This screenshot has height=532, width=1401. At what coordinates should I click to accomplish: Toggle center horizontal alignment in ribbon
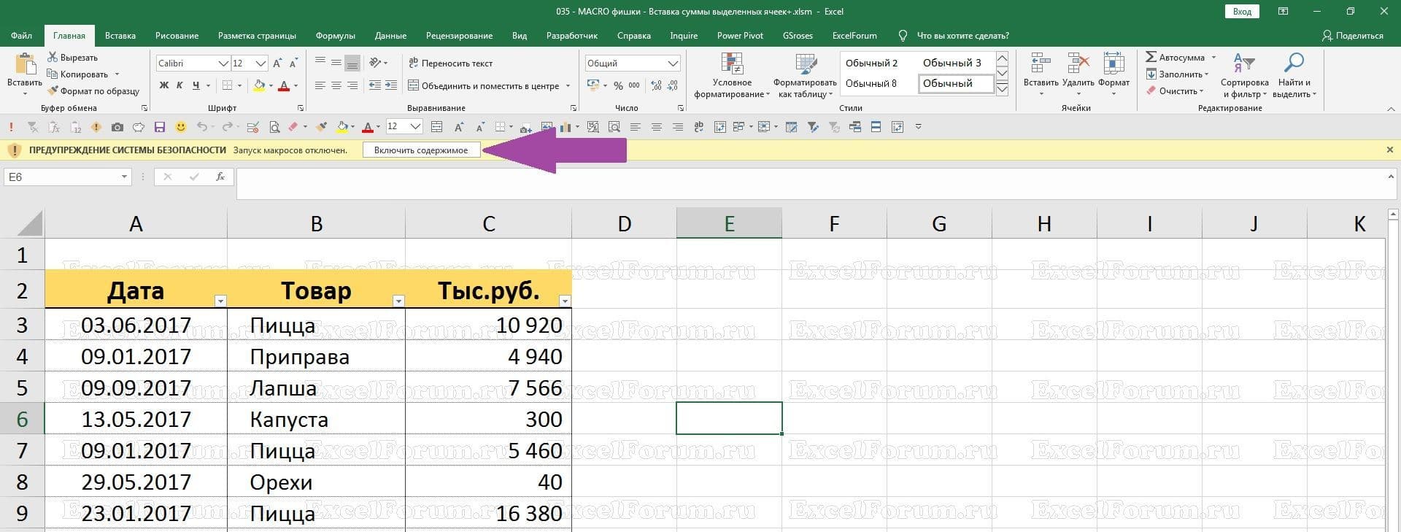(x=336, y=85)
